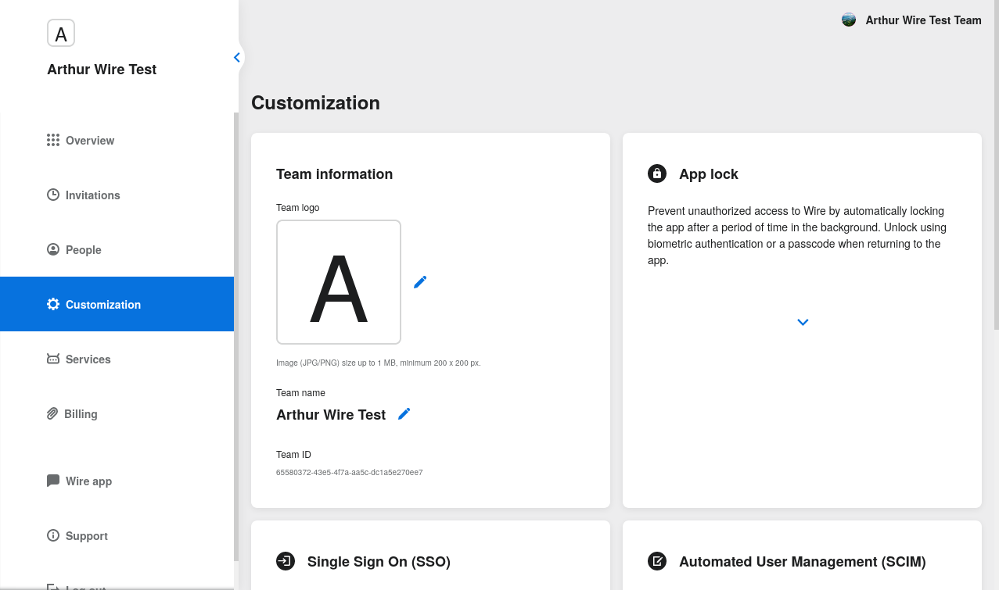Click the SCIM user management icon
This screenshot has width=999, height=590.
(657, 561)
